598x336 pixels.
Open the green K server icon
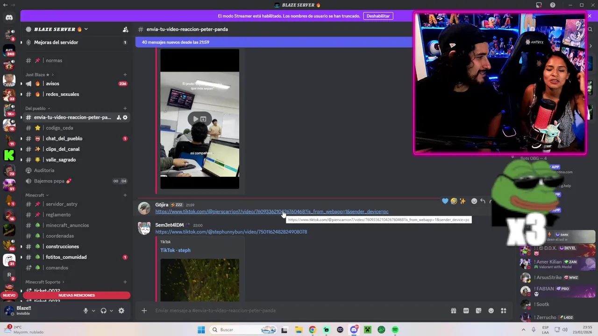click(x=9, y=155)
